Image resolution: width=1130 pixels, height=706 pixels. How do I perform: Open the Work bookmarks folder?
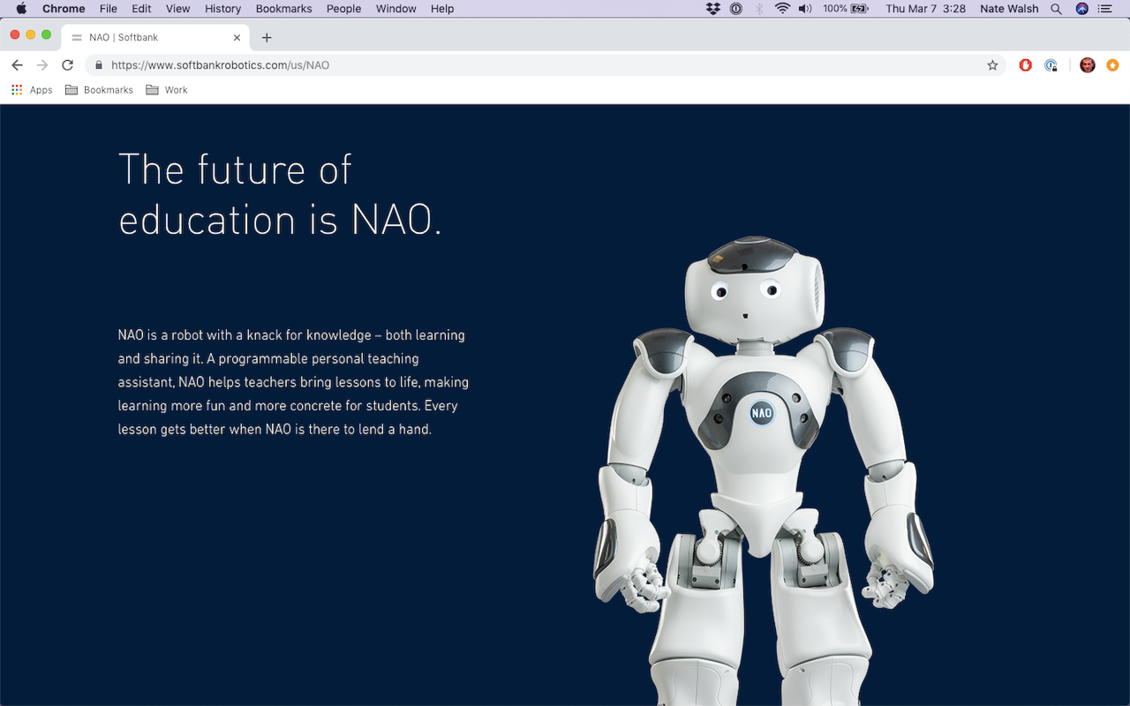(167, 90)
